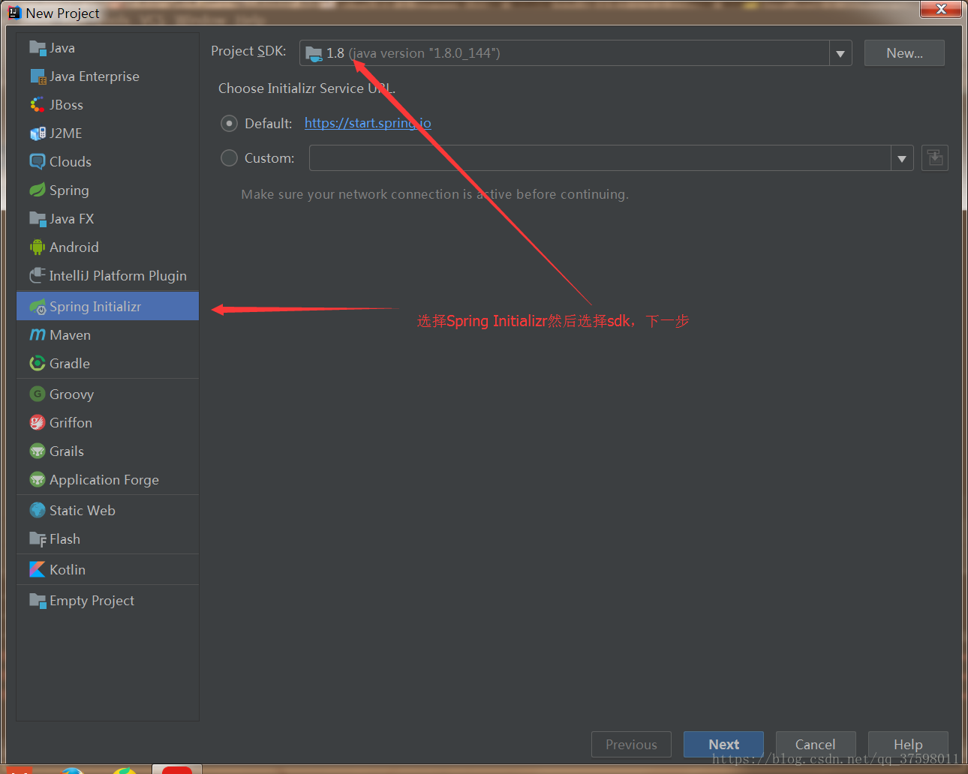
Task: Select Maven project type
Action: pos(107,335)
